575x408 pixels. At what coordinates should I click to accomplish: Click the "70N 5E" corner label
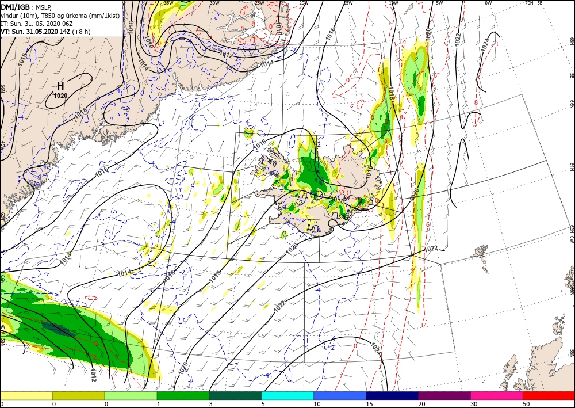point(534,3)
